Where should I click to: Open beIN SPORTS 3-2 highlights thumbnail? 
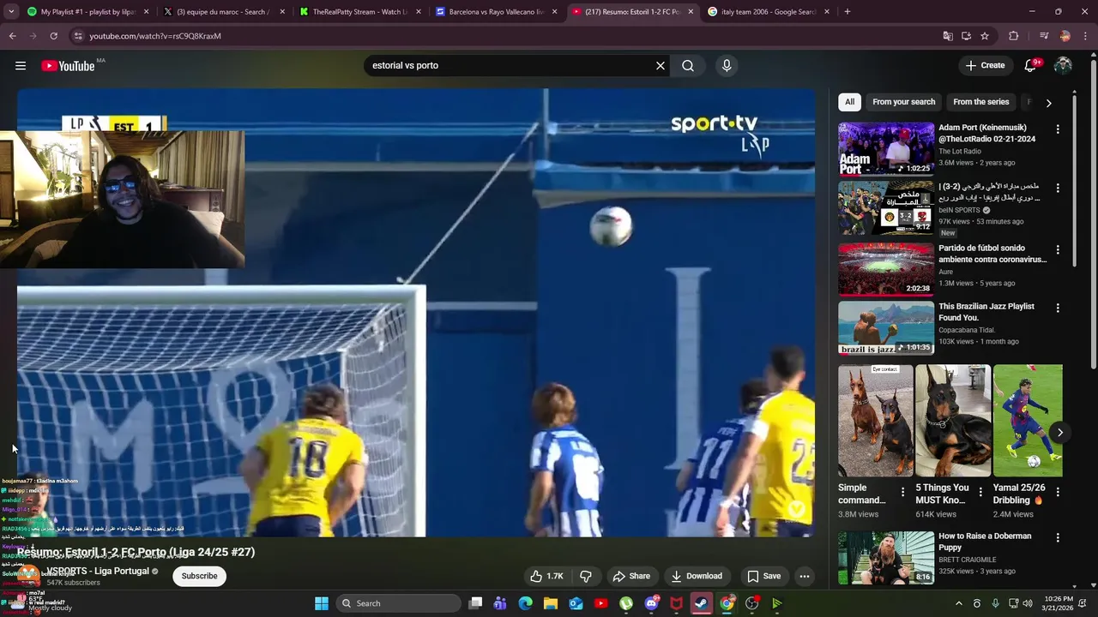(886, 207)
